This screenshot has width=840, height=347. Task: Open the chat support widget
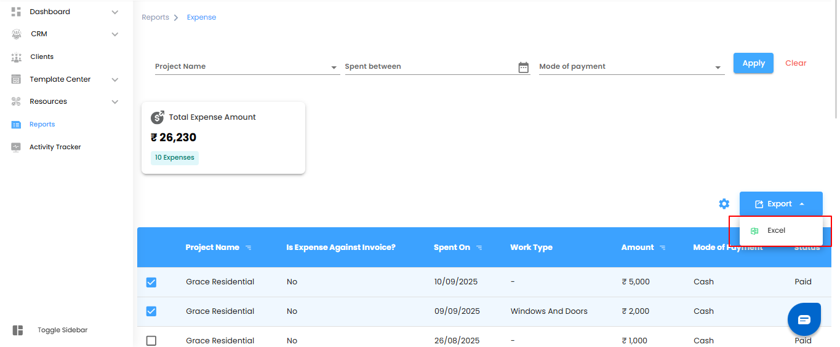point(804,319)
